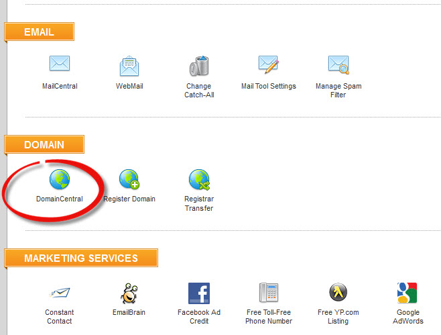441x335 pixels.
Task: Open the Registrar Transfer globe icon
Action: (198, 179)
